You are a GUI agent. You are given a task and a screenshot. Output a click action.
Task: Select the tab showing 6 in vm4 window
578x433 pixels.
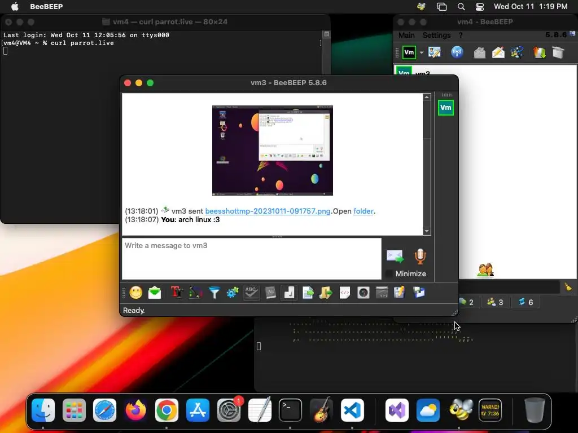coord(526,302)
